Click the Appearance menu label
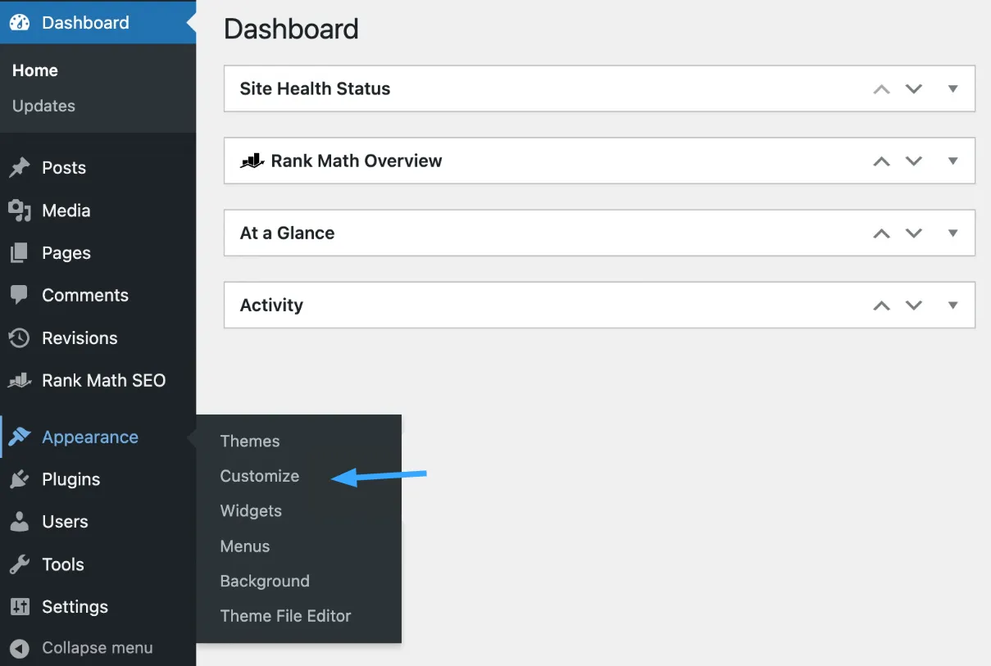The height and width of the screenshot is (666, 991). (90, 437)
